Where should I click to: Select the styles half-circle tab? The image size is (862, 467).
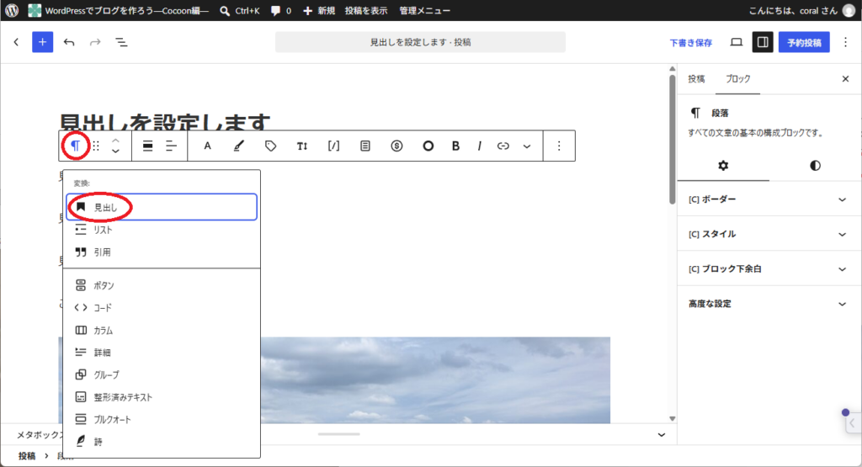click(815, 166)
